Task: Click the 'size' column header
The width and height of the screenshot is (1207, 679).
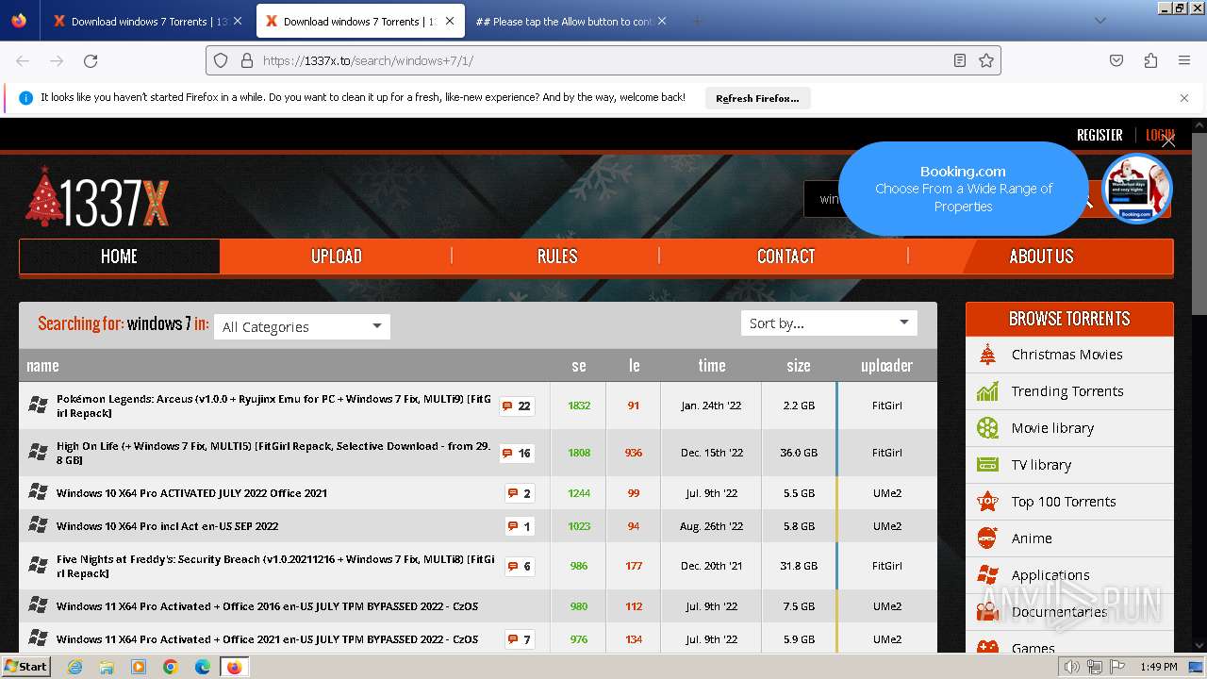Action: pyautogui.click(x=799, y=366)
